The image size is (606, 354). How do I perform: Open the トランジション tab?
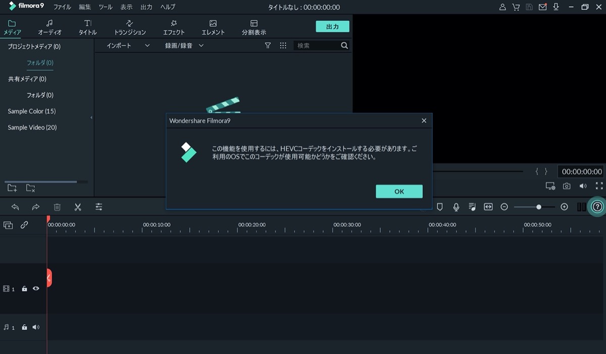pos(130,27)
